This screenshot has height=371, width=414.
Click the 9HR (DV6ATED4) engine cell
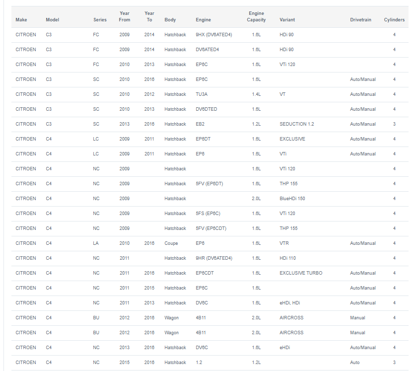click(x=214, y=258)
